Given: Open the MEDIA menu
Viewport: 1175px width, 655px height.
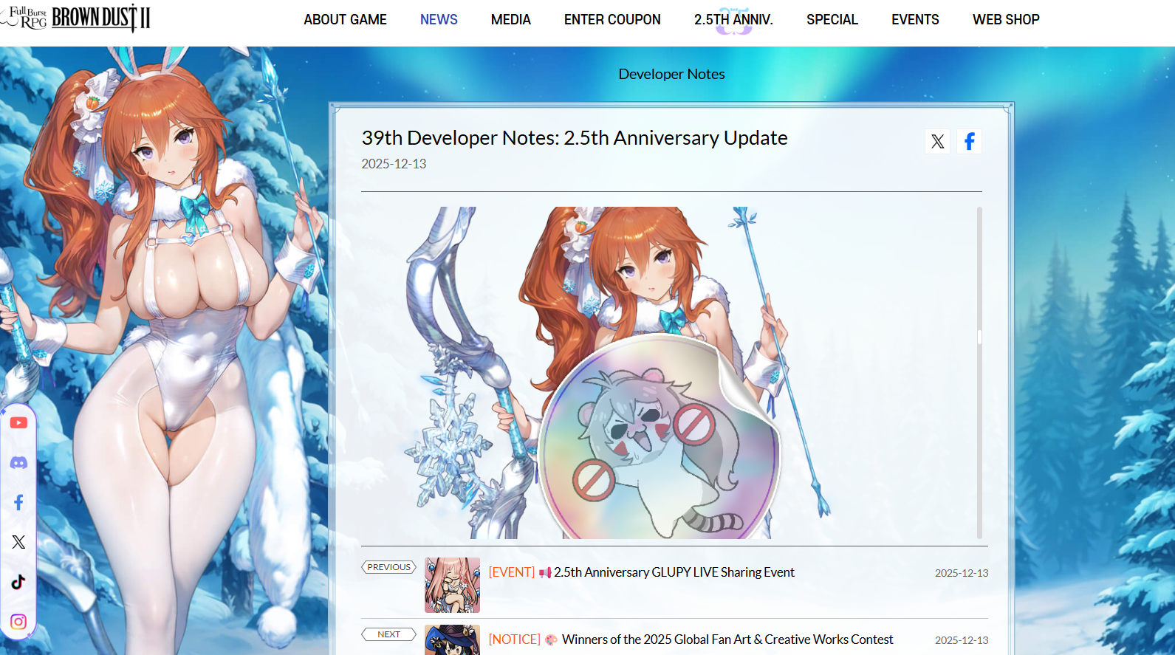Looking at the screenshot, I should 511,20.
